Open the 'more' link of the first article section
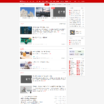The width and height of the screenshot is (104, 104). coord(62,24)
